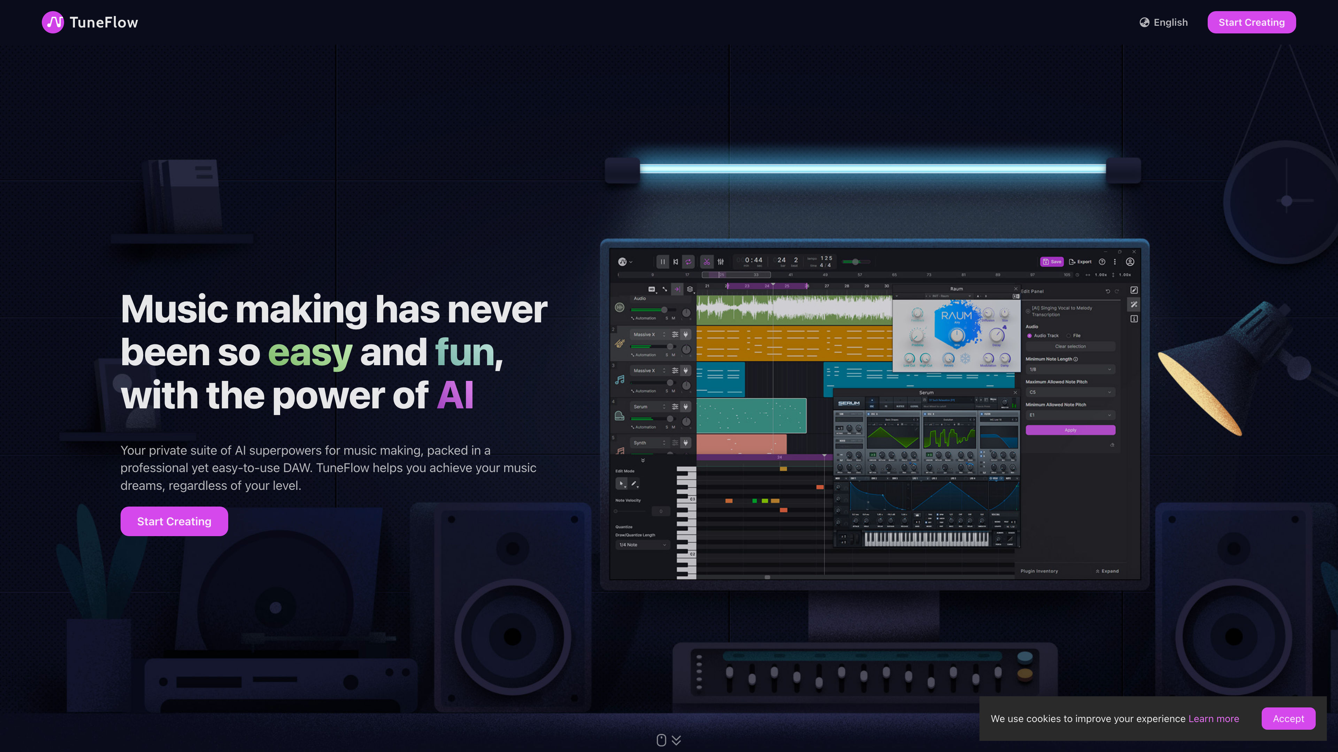1338x752 pixels.
Task: Click the music notes icon on track 3
Action: coord(620,379)
